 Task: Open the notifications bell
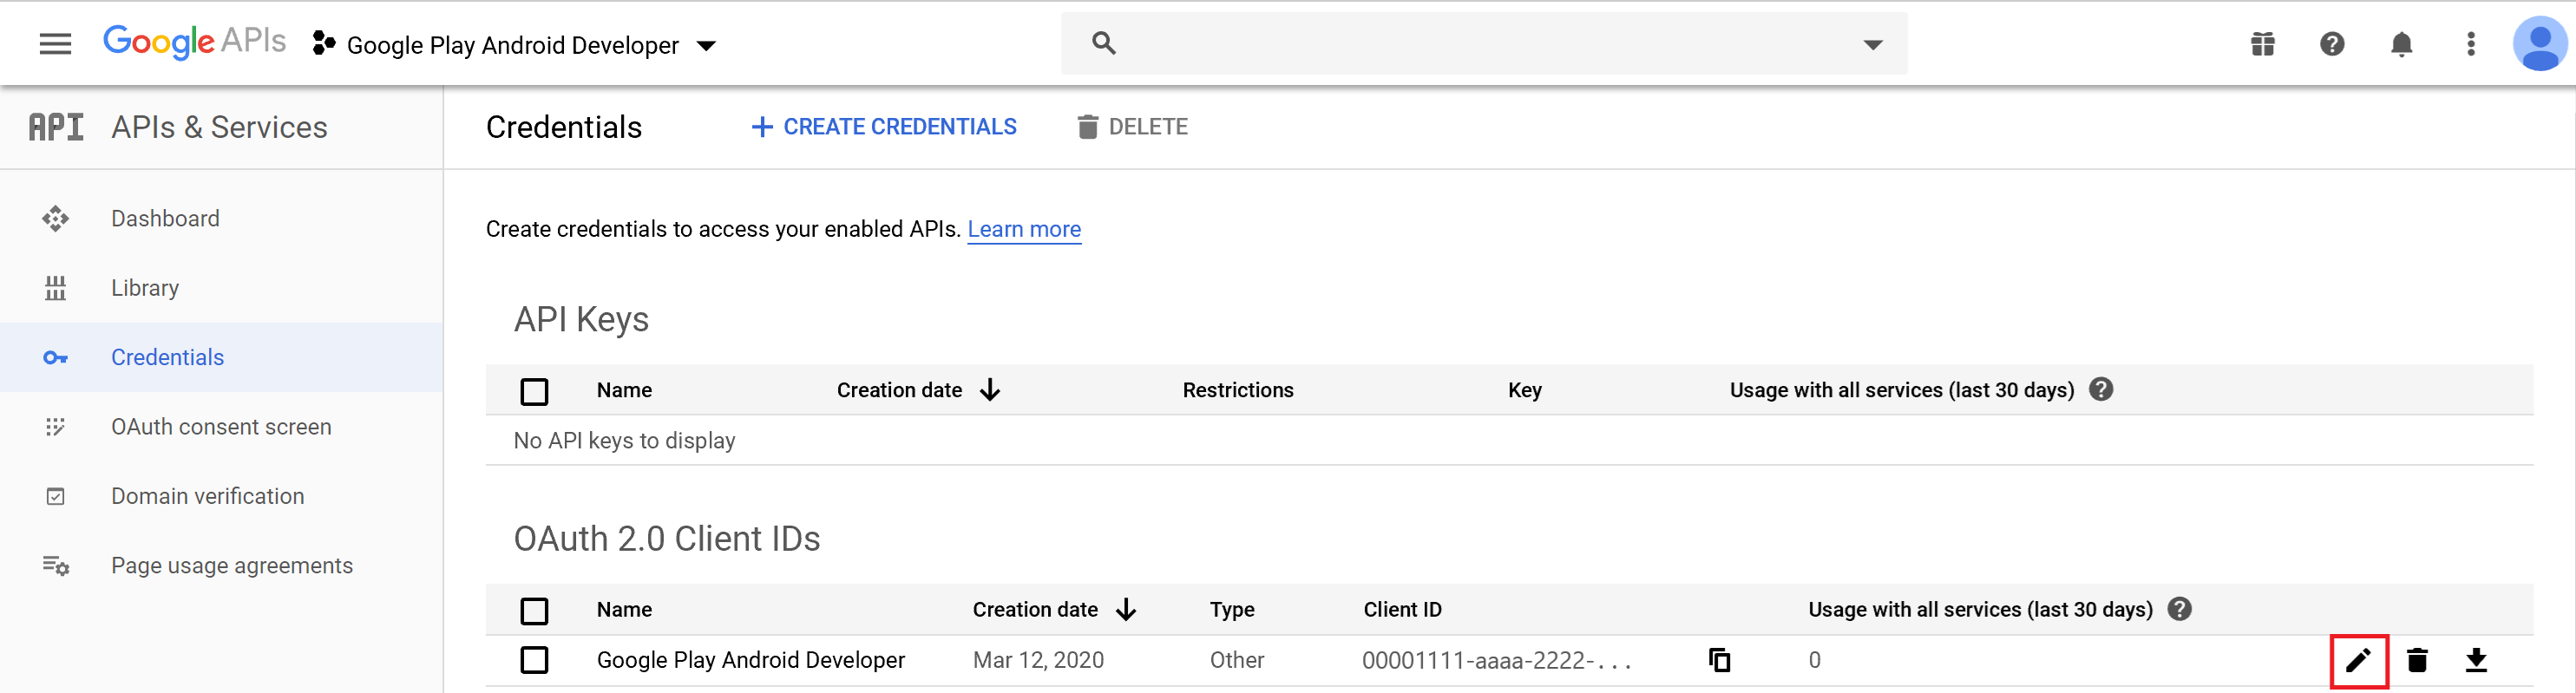(x=2401, y=44)
